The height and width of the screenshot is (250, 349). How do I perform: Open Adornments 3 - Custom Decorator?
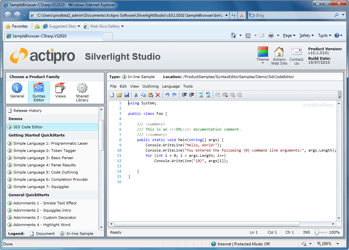click(x=45, y=218)
